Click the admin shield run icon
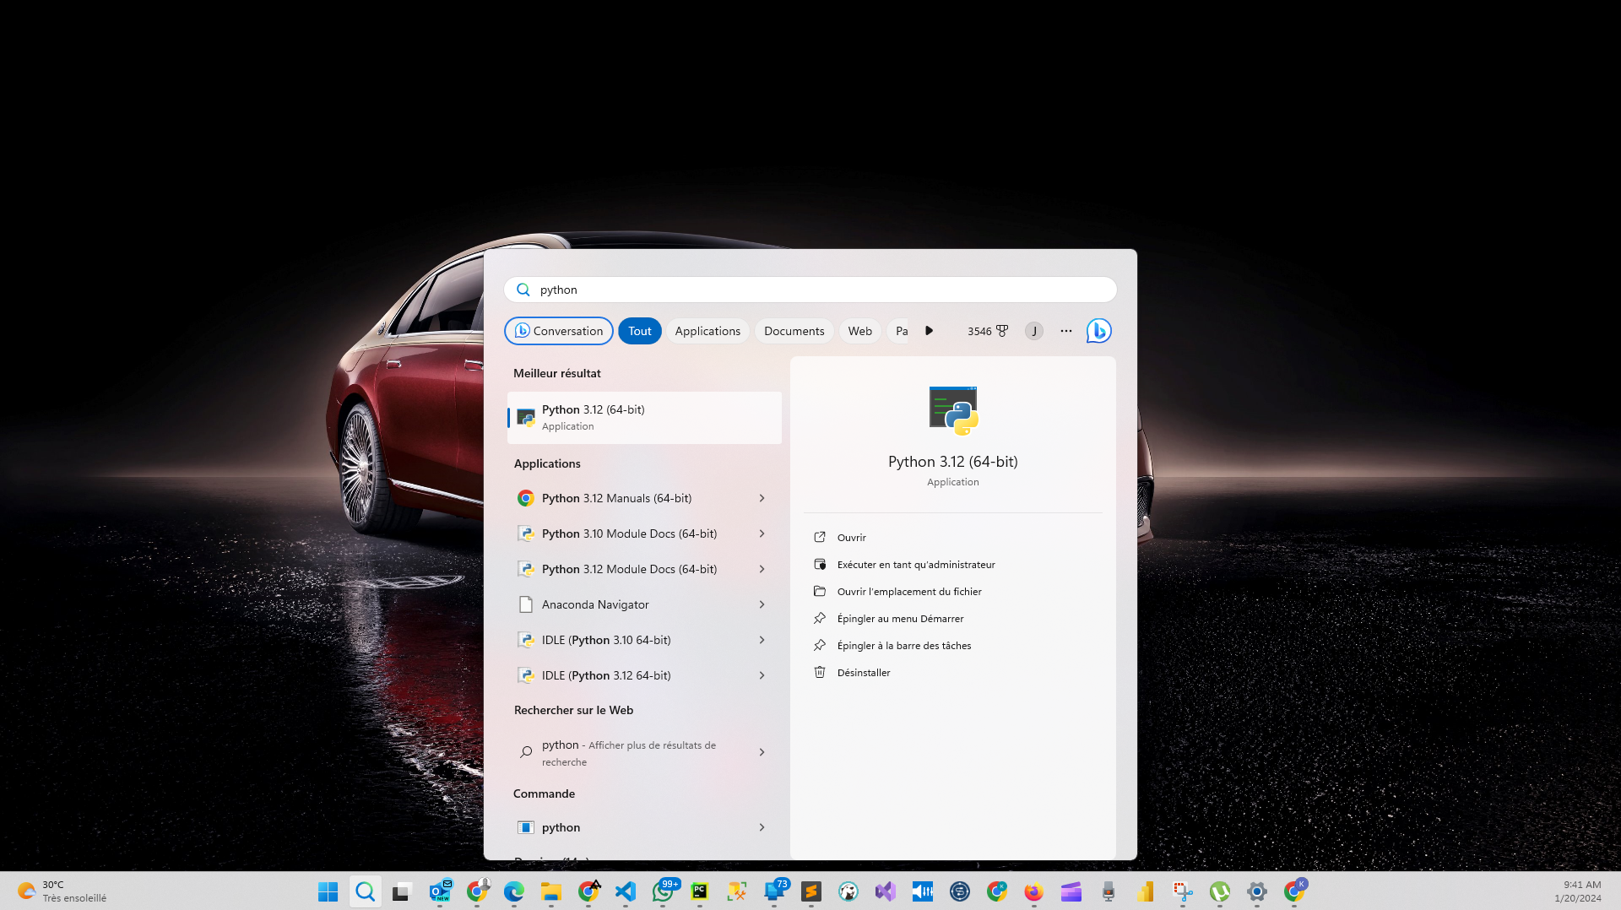1621x910 pixels. point(820,565)
